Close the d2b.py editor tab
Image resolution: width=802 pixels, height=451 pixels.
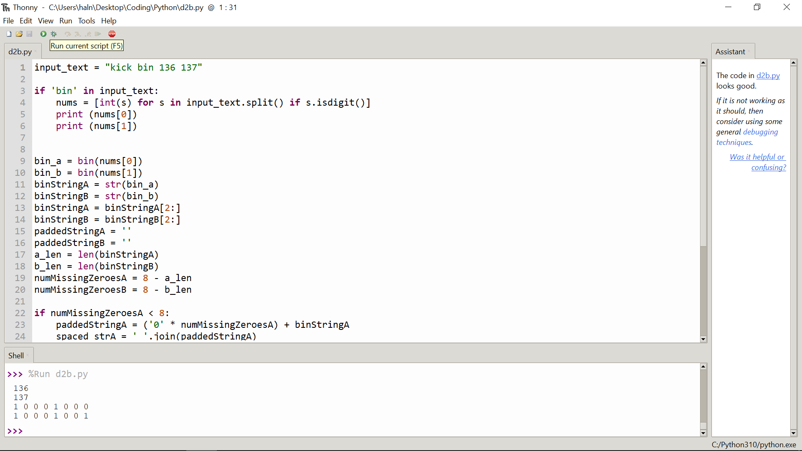point(36,52)
